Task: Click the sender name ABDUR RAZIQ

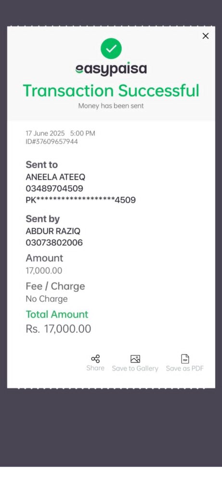Action: click(53, 231)
